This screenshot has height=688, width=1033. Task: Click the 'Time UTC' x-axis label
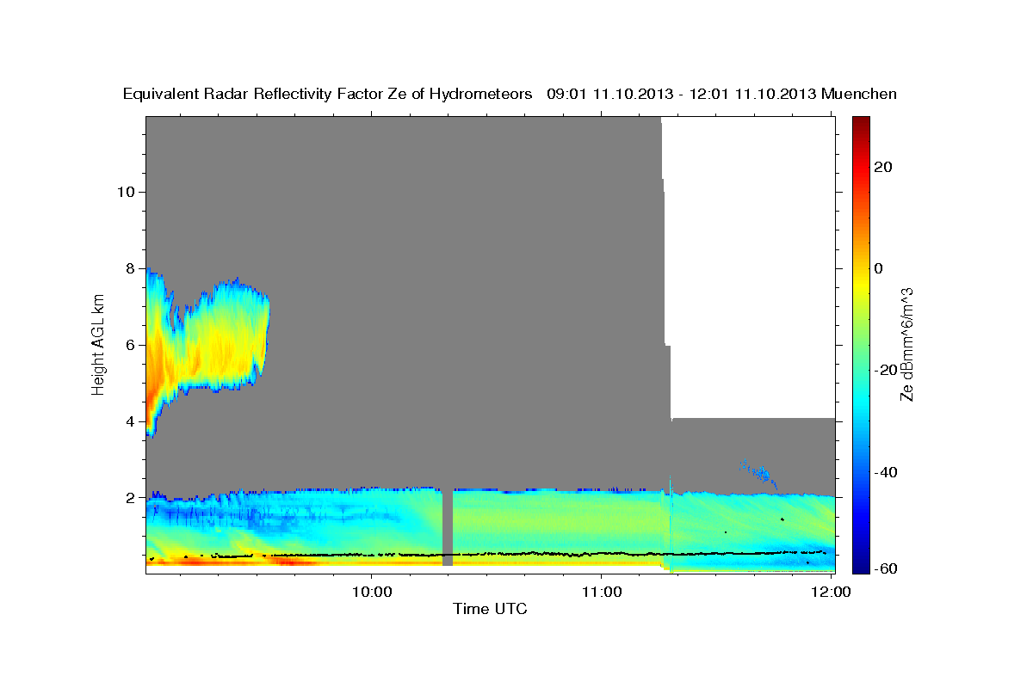click(490, 610)
